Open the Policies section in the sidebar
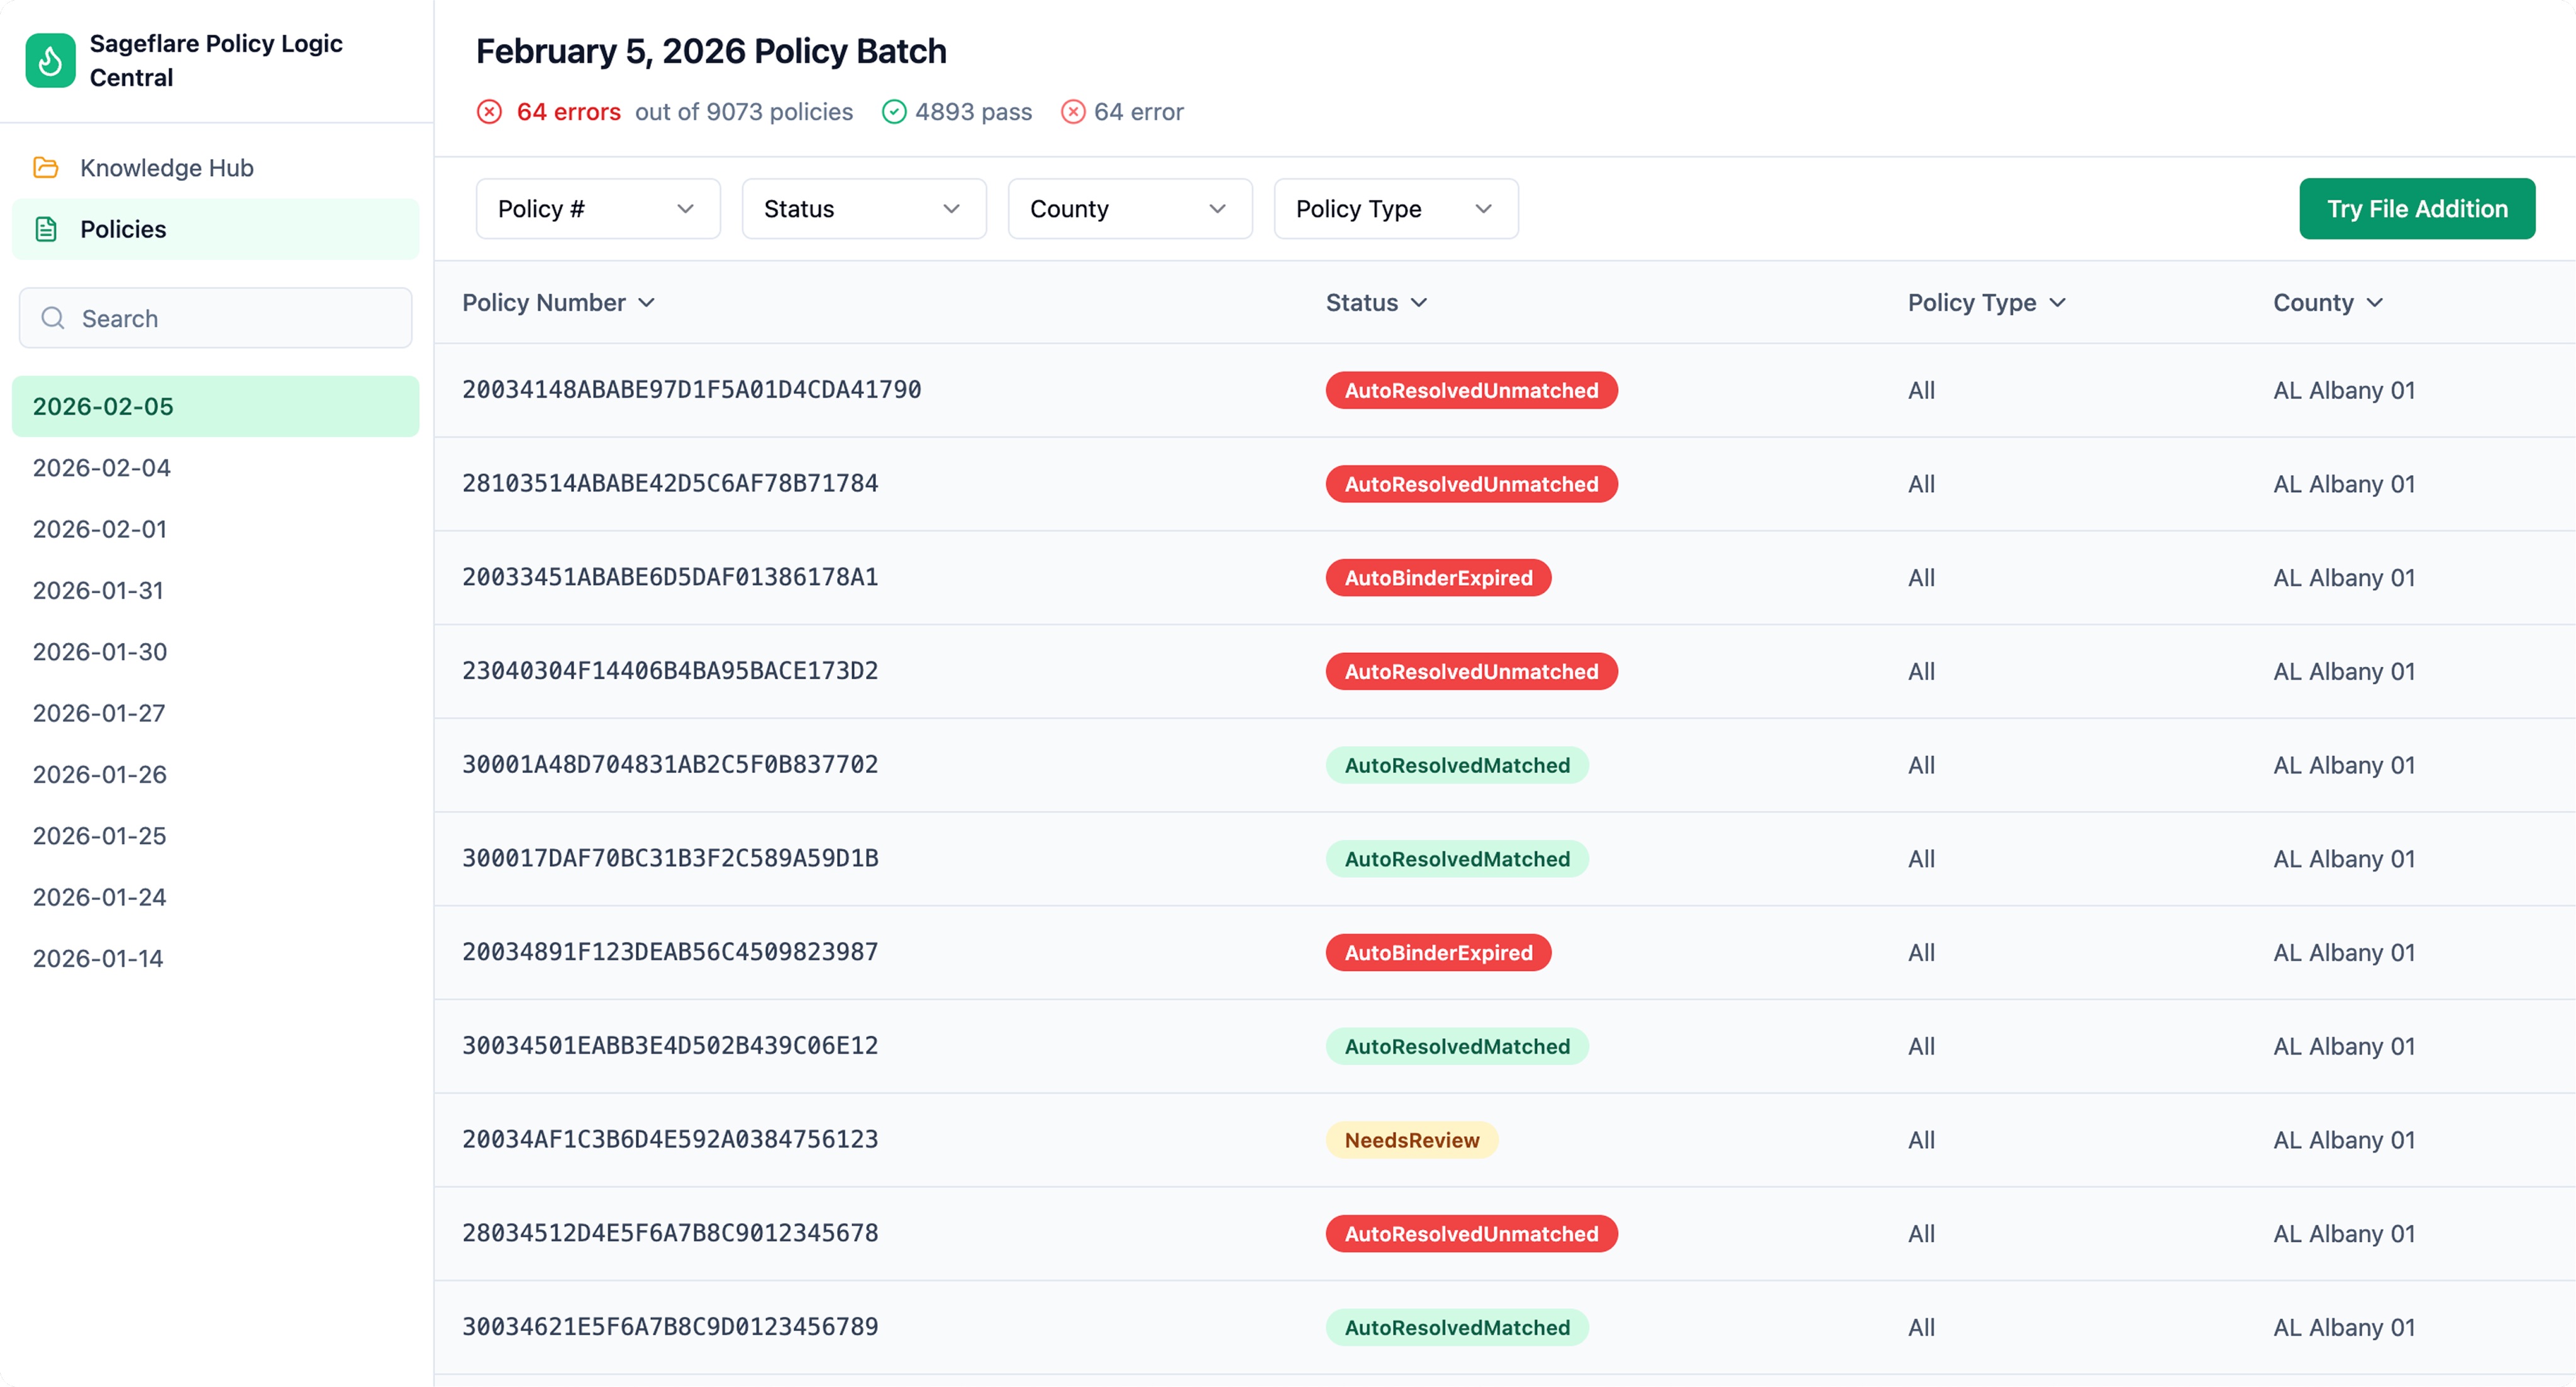The height and width of the screenshot is (1387, 2576). tap(123, 229)
